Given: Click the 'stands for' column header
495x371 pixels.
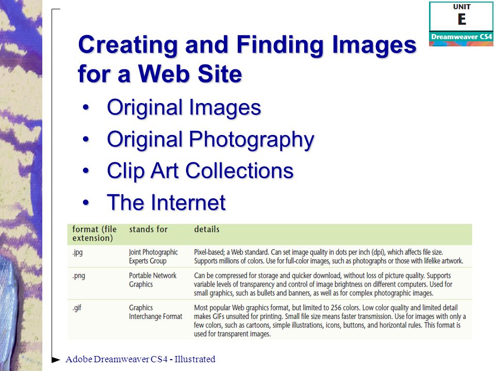Looking at the screenshot, I should (148, 229).
